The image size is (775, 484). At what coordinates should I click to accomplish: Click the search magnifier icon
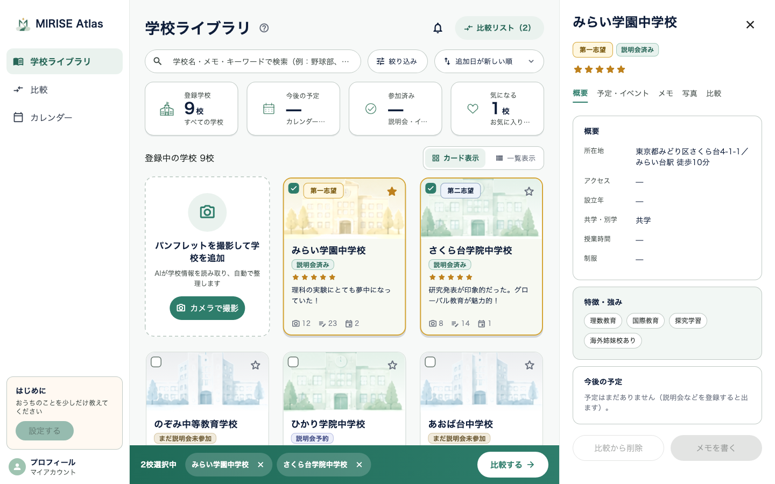click(158, 61)
